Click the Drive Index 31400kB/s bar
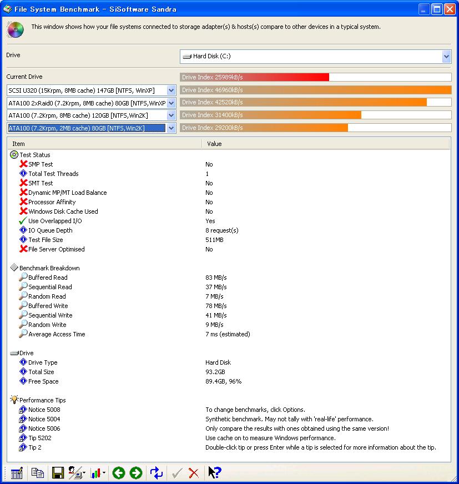Screen dimensions: 459x484 [x=315, y=115]
